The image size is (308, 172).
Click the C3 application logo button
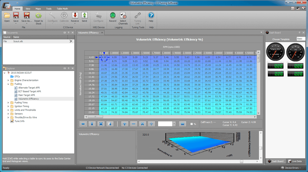pyautogui.click(x=7, y=6)
